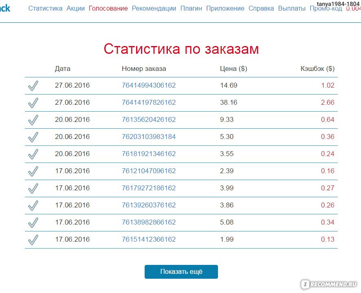Click the checkmark icon beside order 76203103983184
Viewport: 361px width, 293px height.
click(x=33, y=137)
